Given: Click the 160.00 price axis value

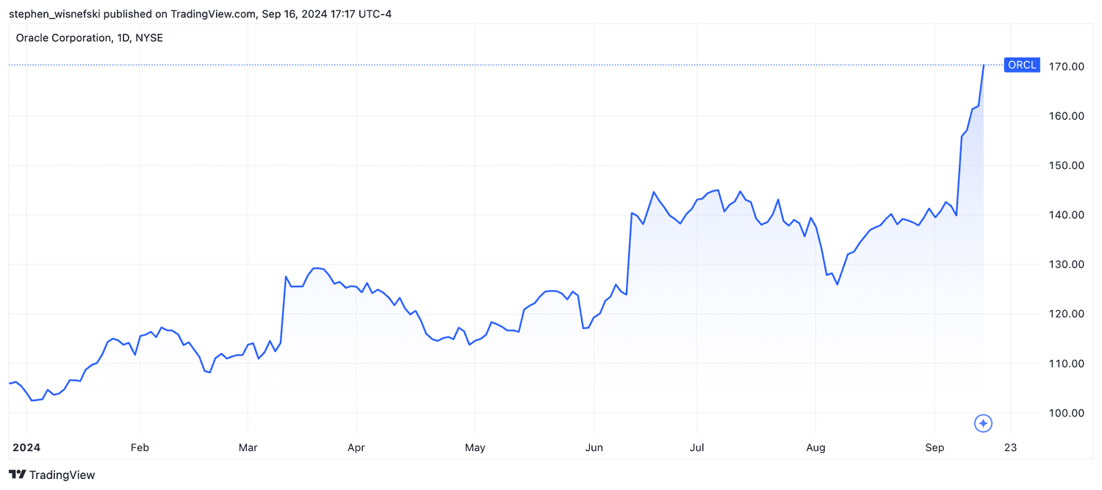Looking at the screenshot, I should point(1067,116).
